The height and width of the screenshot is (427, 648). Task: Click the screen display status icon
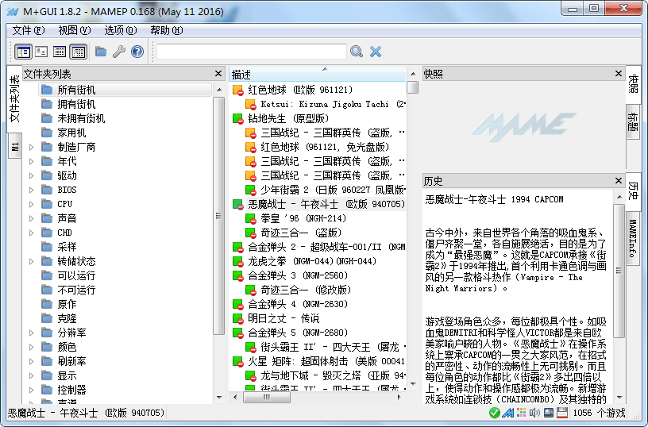549,413
